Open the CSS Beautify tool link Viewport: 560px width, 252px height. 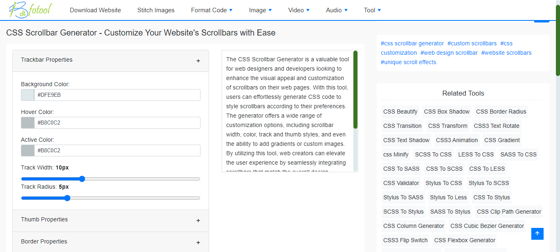(x=400, y=112)
